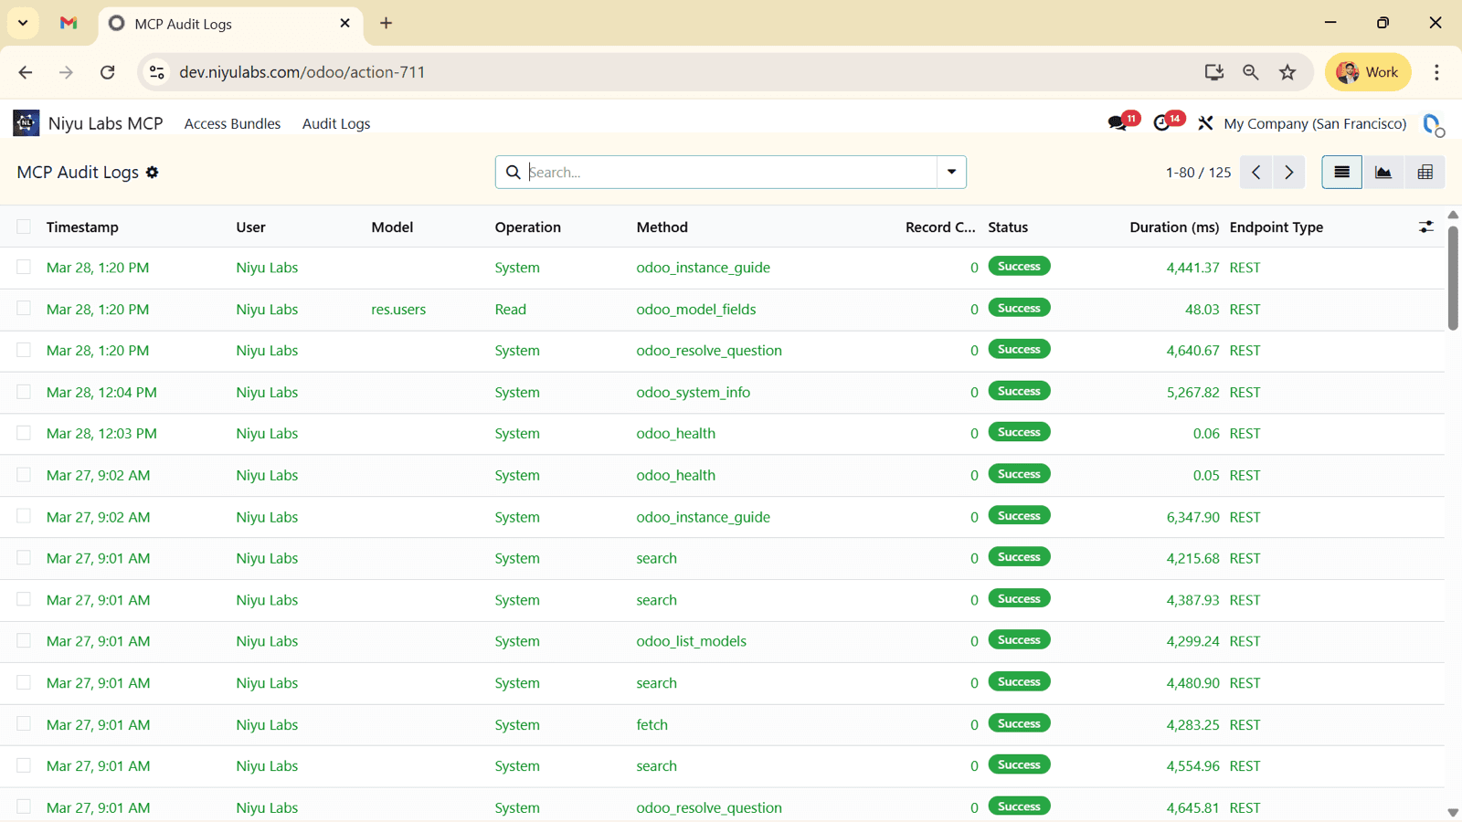The height and width of the screenshot is (822, 1462).
Task: Open the tab search dropdown
Action: click(x=23, y=23)
